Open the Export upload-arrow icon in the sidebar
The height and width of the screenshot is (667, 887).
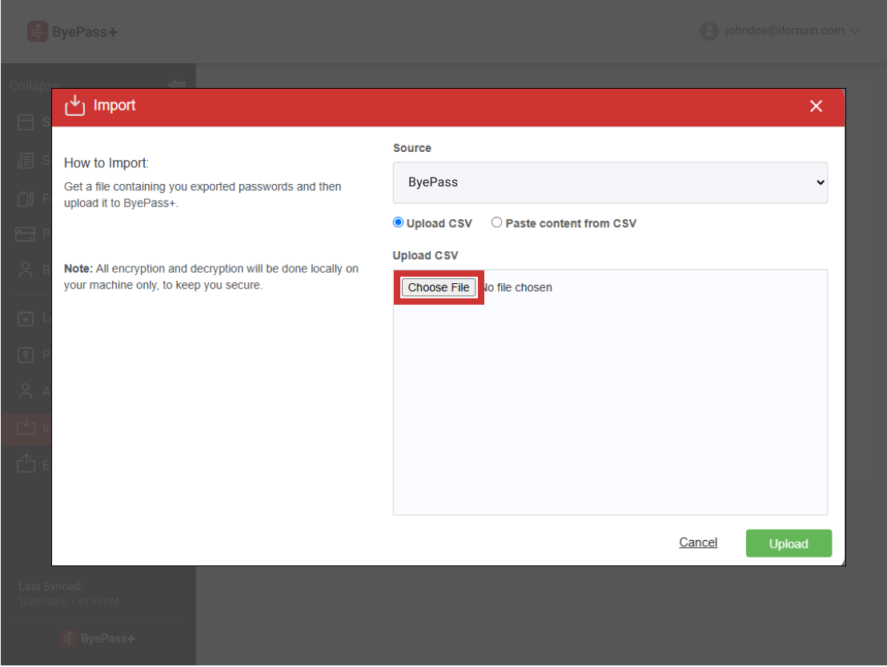(x=26, y=464)
